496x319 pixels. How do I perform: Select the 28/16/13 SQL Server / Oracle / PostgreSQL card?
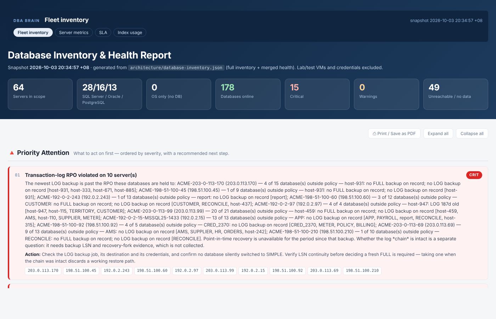[x=109, y=94]
